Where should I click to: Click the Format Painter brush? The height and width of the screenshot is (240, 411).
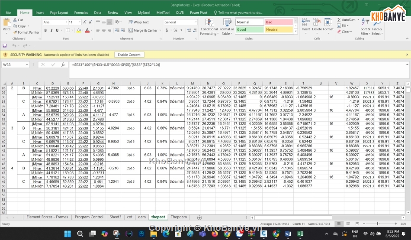pyautogui.click(x=15, y=32)
